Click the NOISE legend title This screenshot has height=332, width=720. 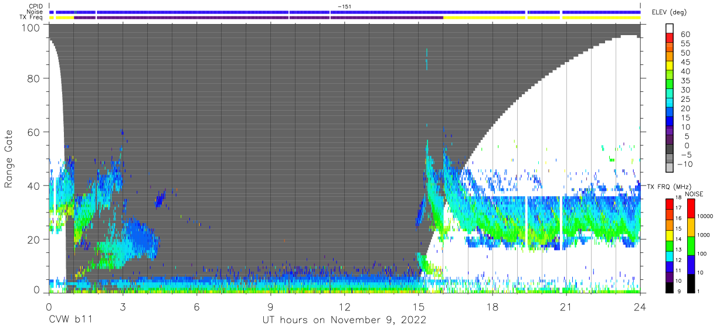(x=694, y=194)
